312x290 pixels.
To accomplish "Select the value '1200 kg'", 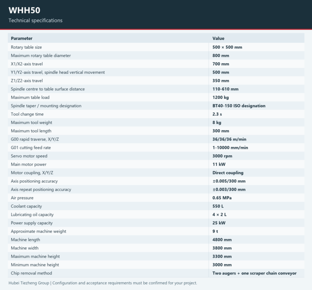I will tap(221, 97).
